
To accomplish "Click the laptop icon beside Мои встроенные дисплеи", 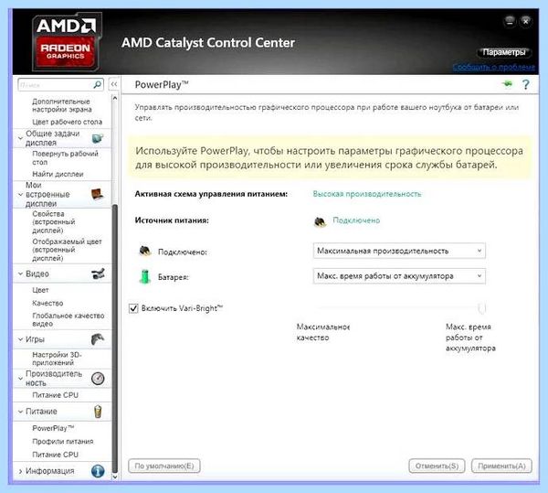I will point(98,194).
